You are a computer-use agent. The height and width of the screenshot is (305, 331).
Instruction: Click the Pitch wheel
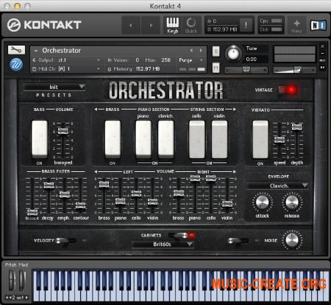[12, 281]
